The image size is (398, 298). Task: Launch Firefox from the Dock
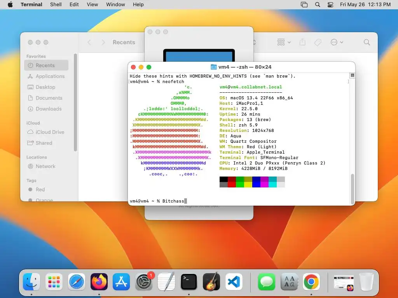tap(99, 282)
